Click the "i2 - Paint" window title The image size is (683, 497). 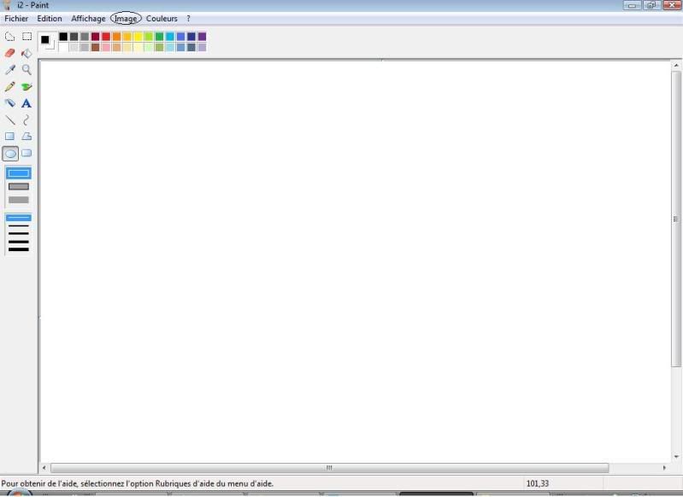coord(33,5)
